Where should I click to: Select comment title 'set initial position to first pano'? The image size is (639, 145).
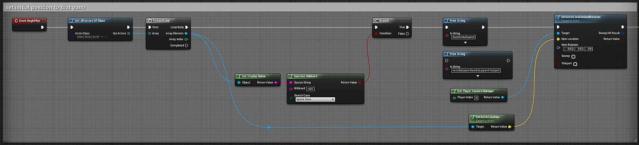coord(46,7)
